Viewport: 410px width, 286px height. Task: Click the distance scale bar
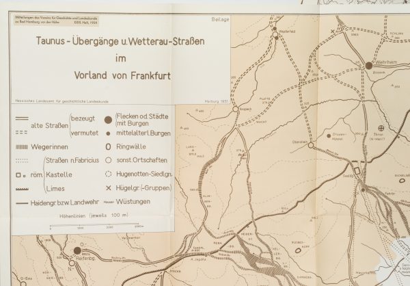pos(92,226)
